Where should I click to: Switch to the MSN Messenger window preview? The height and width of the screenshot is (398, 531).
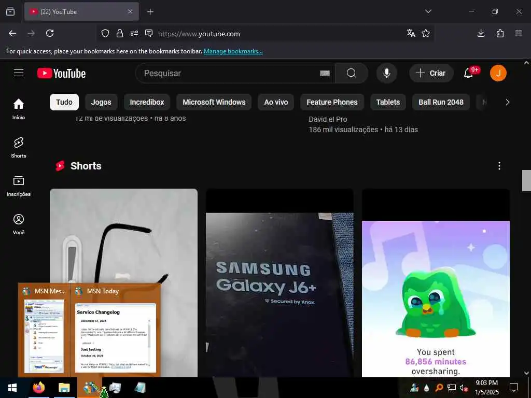coord(44,330)
